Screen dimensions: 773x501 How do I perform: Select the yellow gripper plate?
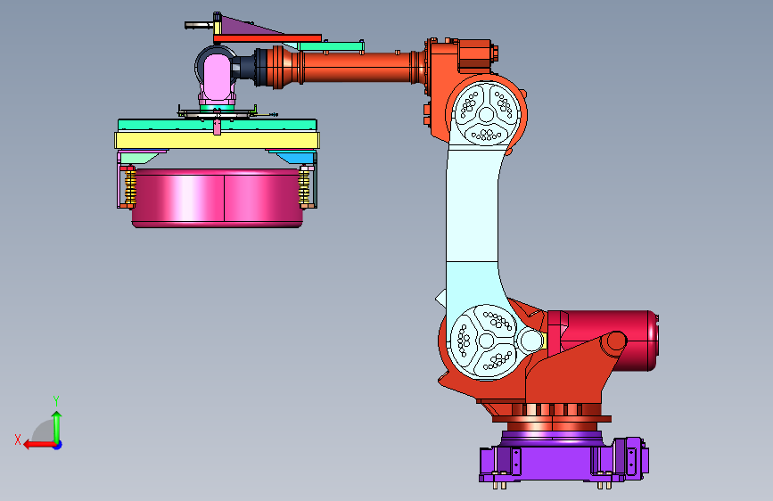coord(217,140)
